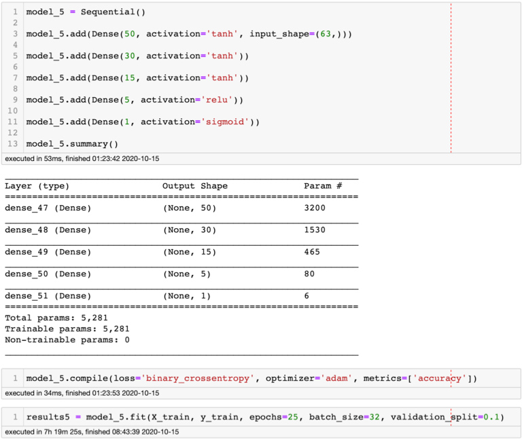Click output shape '(None, 30)'
The image size is (524, 442).
click(x=190, y=230)
